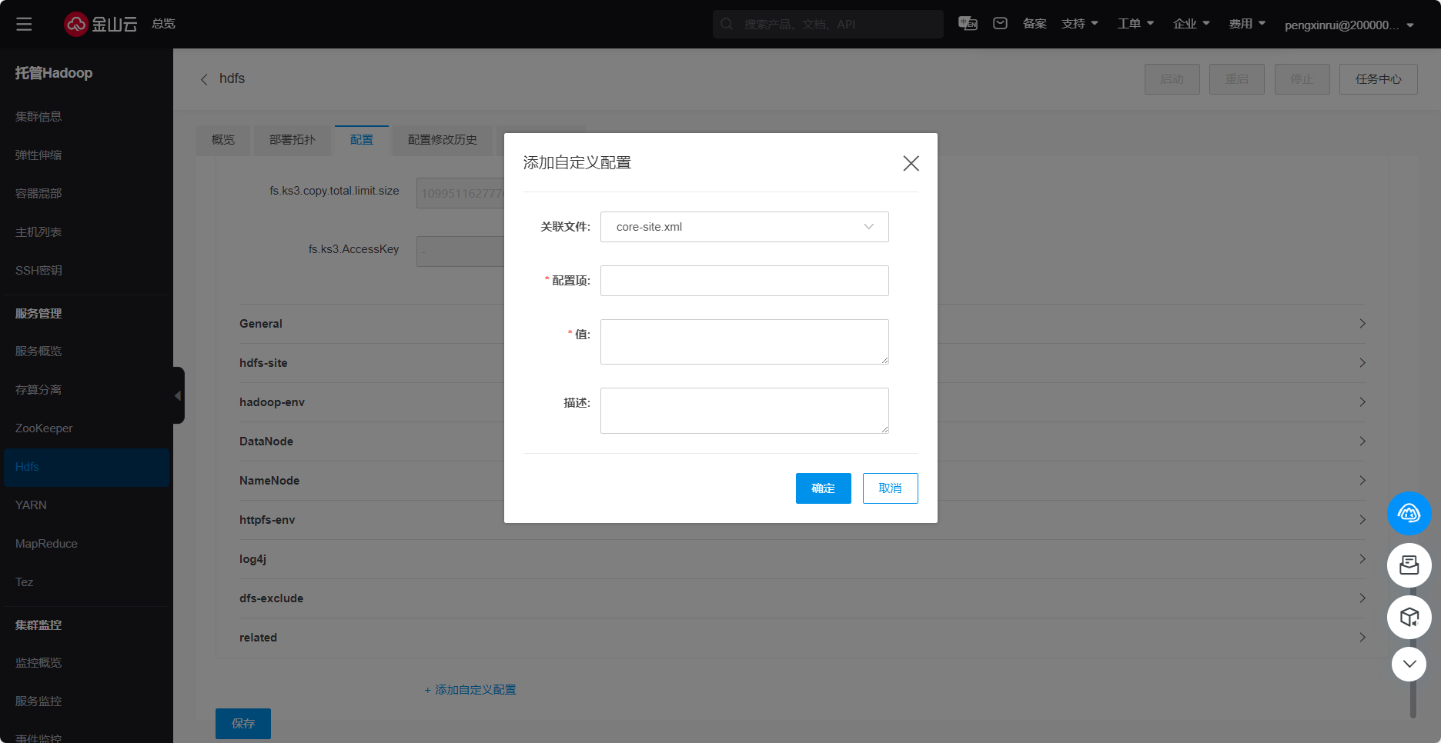Select YARN in the sidebar
The height and width of the screenshot is (743, 1441).
click(31, 505)
